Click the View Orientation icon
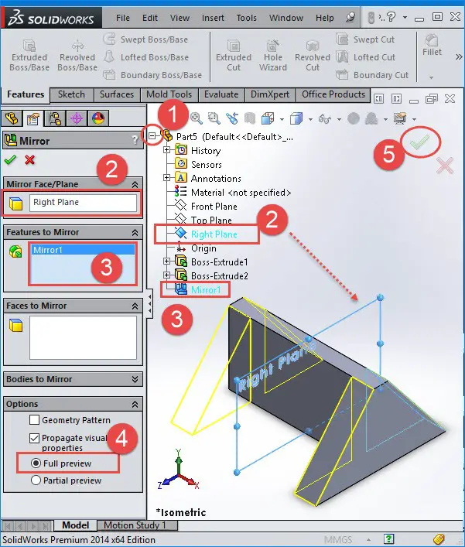465x547 pixels. (268, 118)
